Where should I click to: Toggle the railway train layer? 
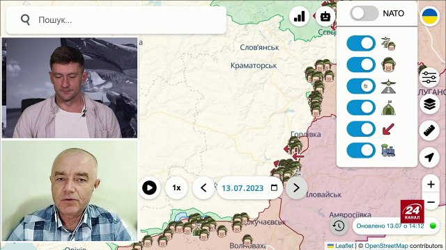361,150
